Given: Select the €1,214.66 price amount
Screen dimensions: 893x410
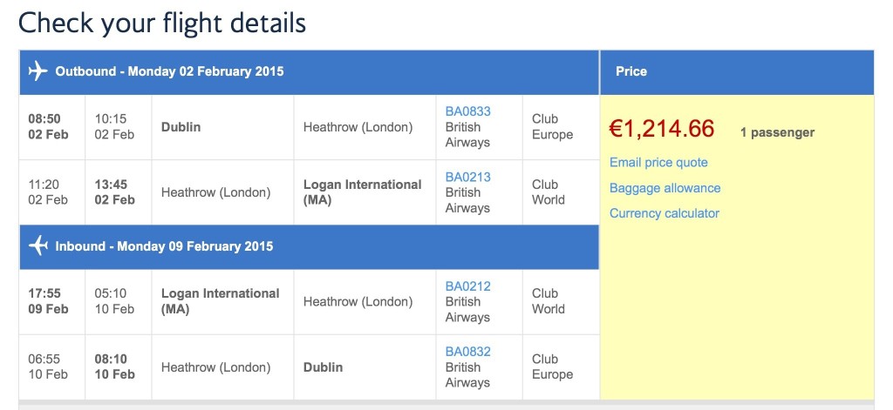Looking at the screenshot, I should (x=661, y=129).
